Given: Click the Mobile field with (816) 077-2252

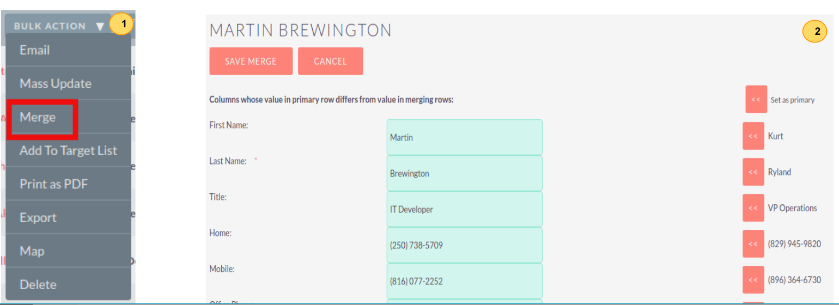Looking at the screenshot, I should tap(464, 281).
